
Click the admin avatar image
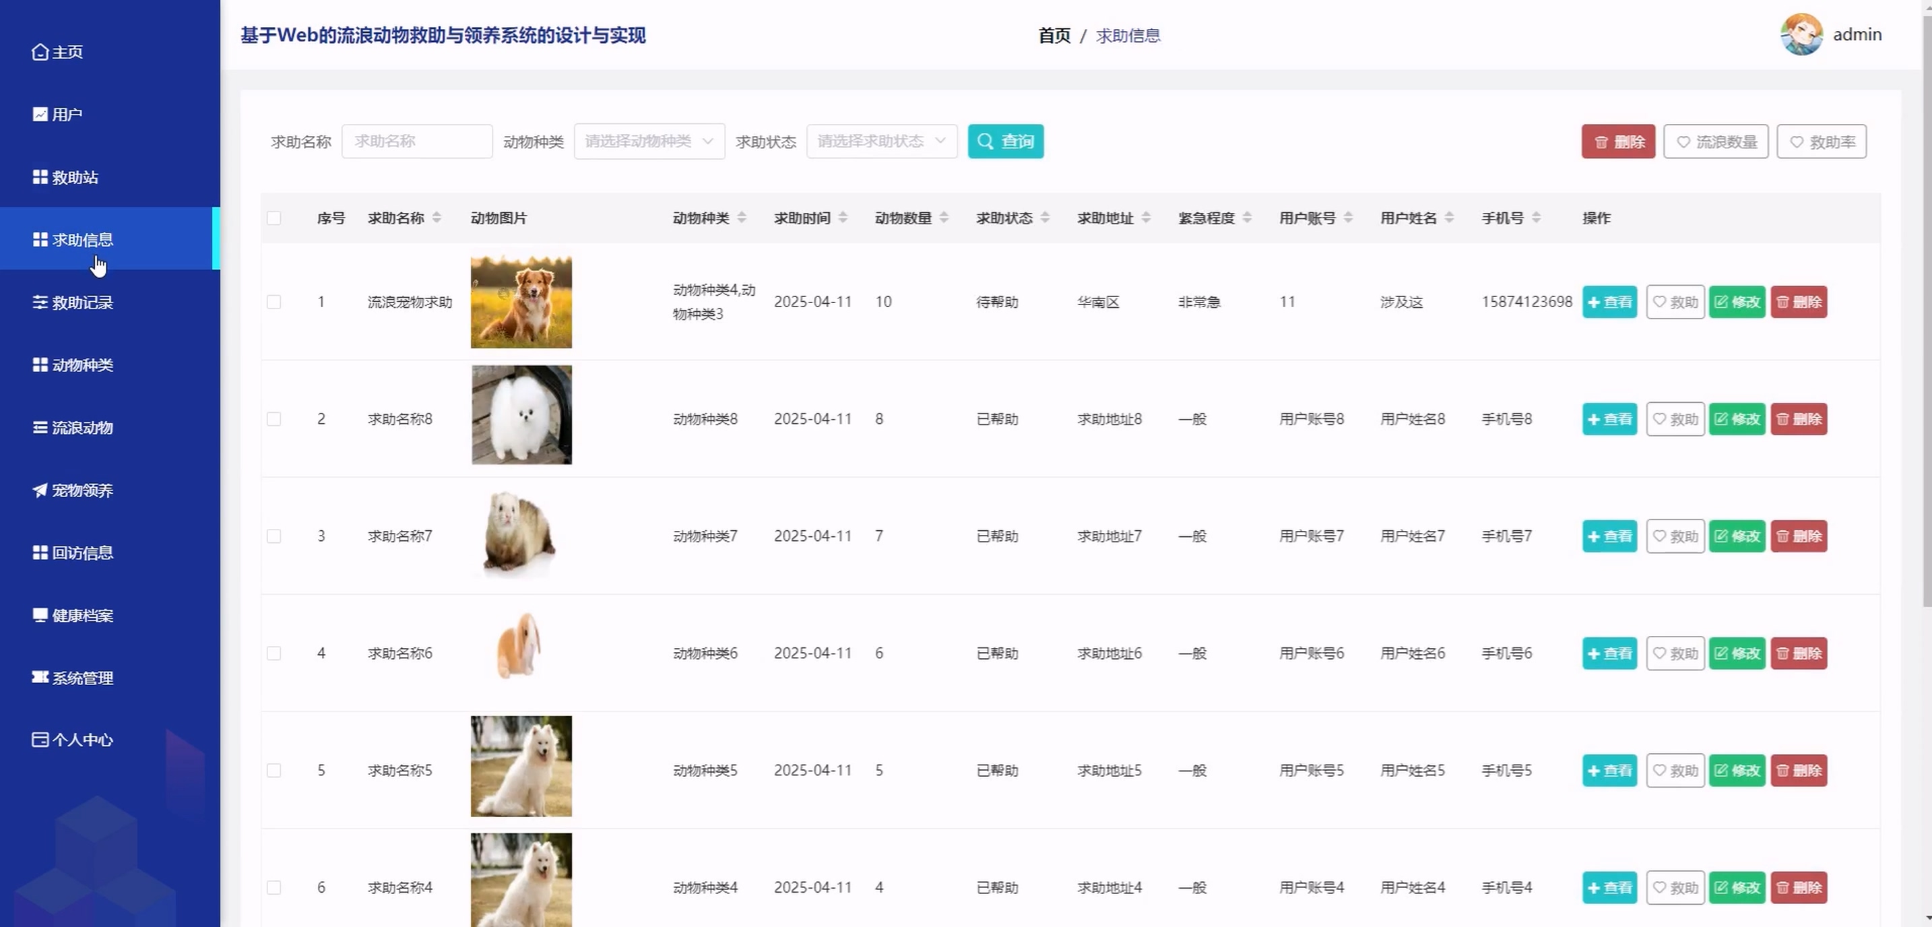coord(1801,34)
